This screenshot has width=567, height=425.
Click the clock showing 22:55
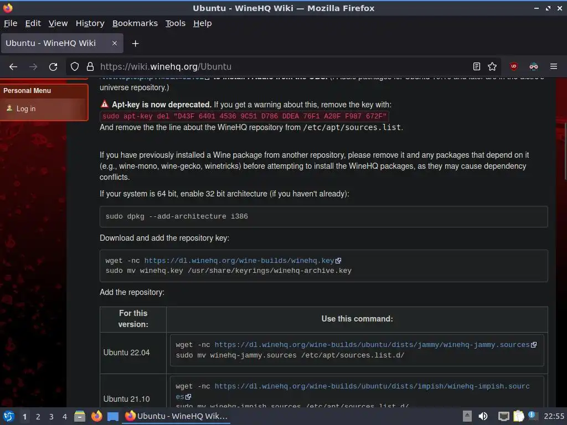point(554,416)
